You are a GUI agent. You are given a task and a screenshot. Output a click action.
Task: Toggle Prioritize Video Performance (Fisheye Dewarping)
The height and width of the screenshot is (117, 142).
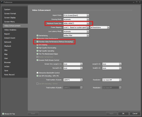click(37, 42)
